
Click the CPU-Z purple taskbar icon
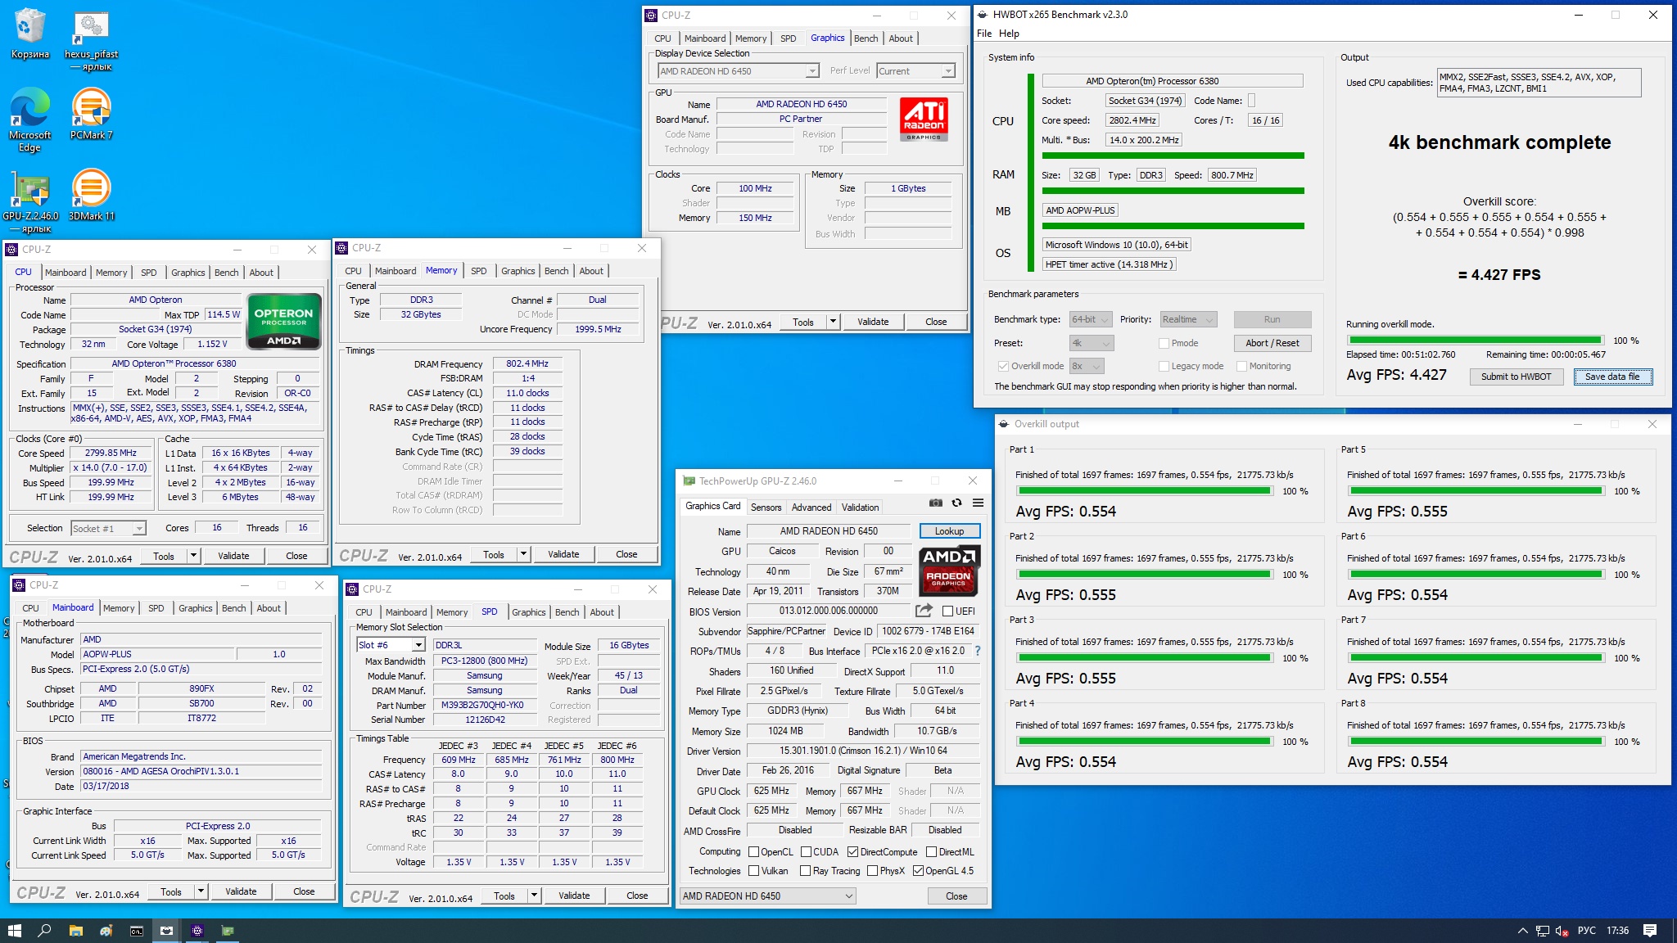click(x=197, y=931)
